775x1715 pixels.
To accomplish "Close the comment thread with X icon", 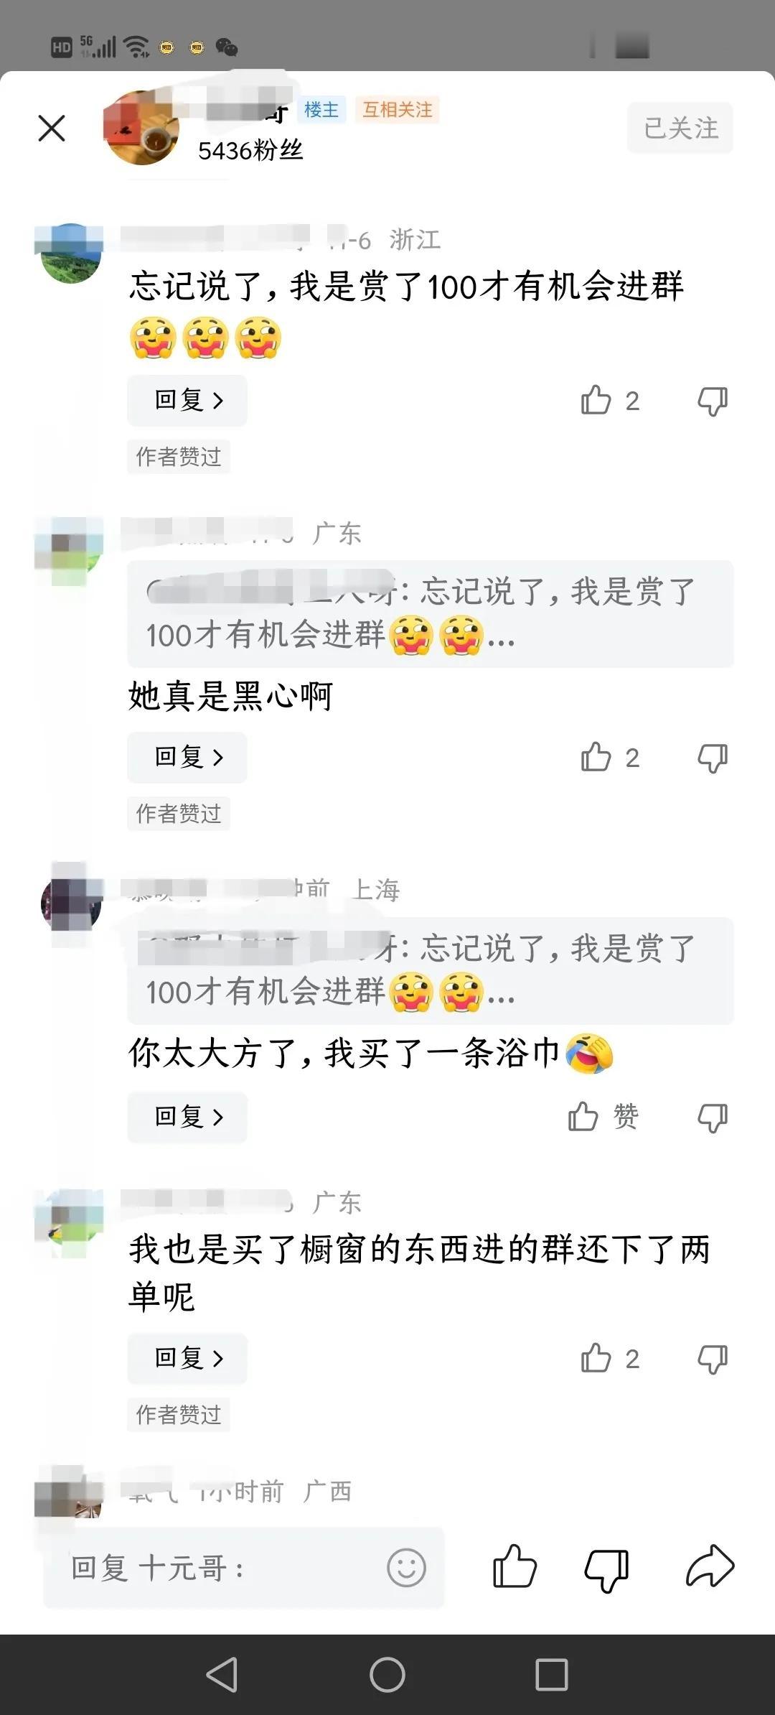I will pos(52,129).
